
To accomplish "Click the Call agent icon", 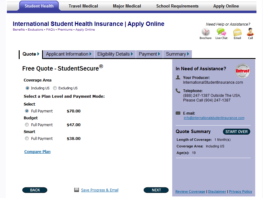I will pyautogui.click(x=250, y=32).
